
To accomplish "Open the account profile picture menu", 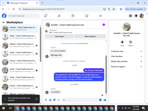I will [141, 16].
